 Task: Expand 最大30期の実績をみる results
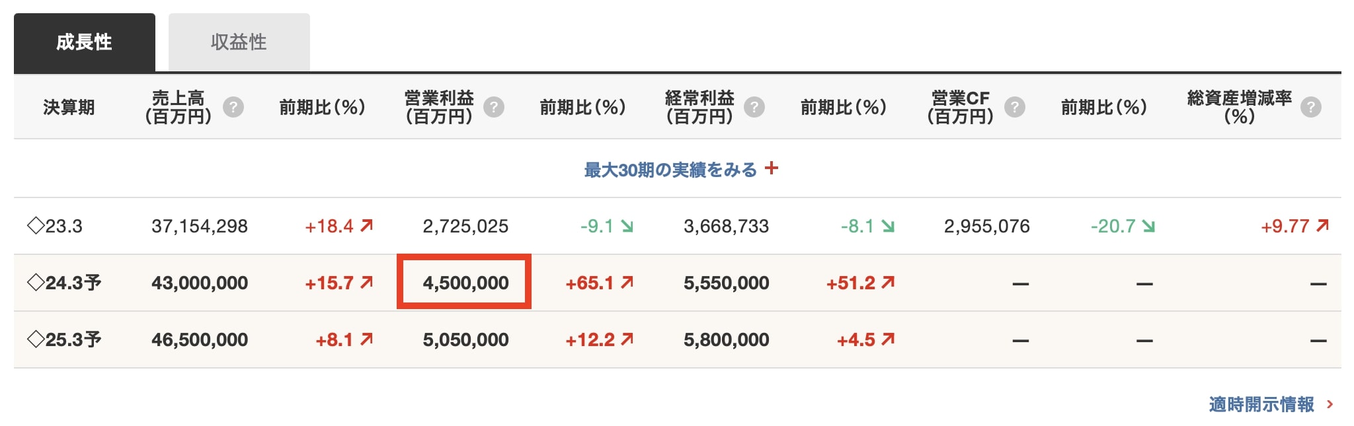tap(670, 170)
